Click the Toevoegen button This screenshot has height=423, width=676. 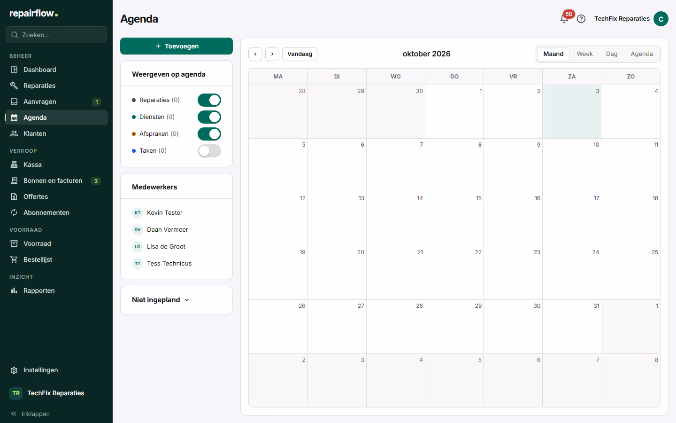177,46
